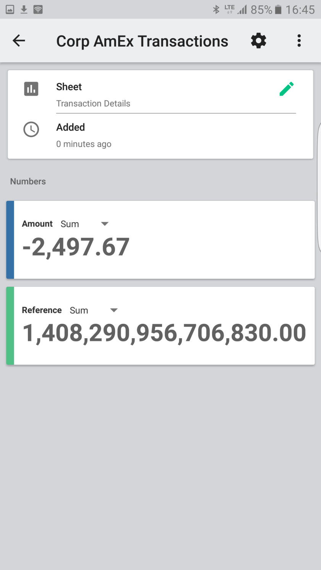Open the three-dot overflow menu
Screen dimensions: 321x570
coord(299,40)
